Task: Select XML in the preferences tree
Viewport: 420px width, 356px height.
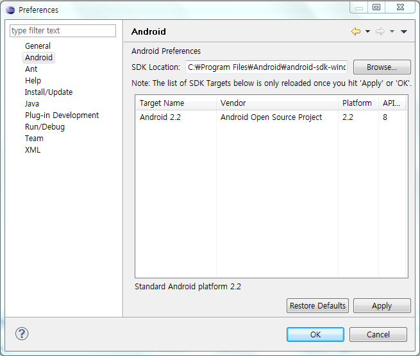Action: pos(33,149)
